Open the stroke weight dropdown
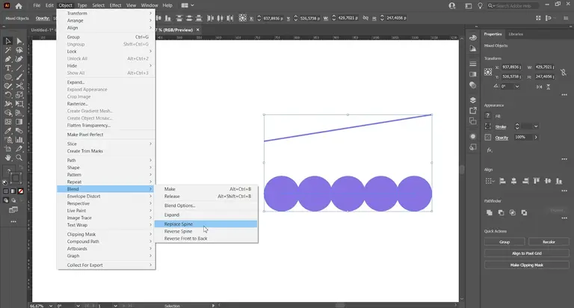574x308 pixels. tap(536, 126)
